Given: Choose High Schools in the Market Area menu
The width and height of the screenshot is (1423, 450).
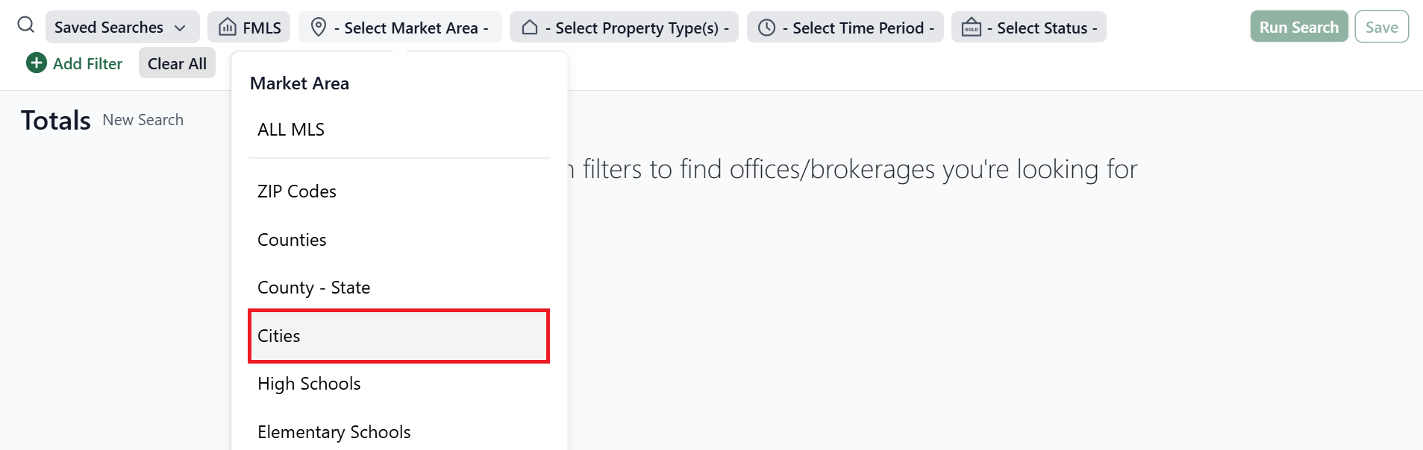Looking at the screenshot, I should point(308,383).
